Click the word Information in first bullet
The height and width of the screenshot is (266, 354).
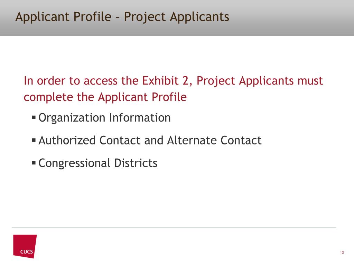click(x=140, y=118)
